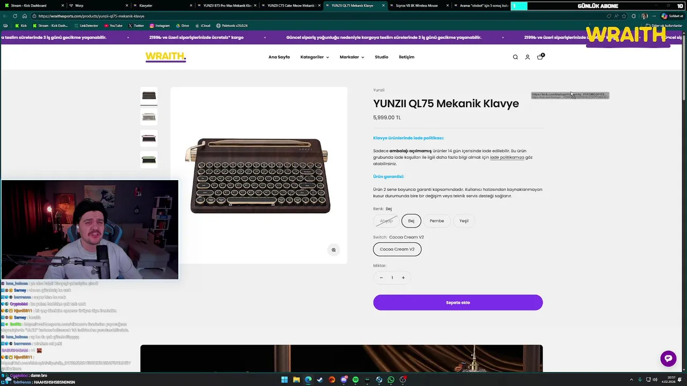Show hidden system tray icons chevron
This screenshot has height=386, width=687.
pyautogui.click(x=631, y=380)
